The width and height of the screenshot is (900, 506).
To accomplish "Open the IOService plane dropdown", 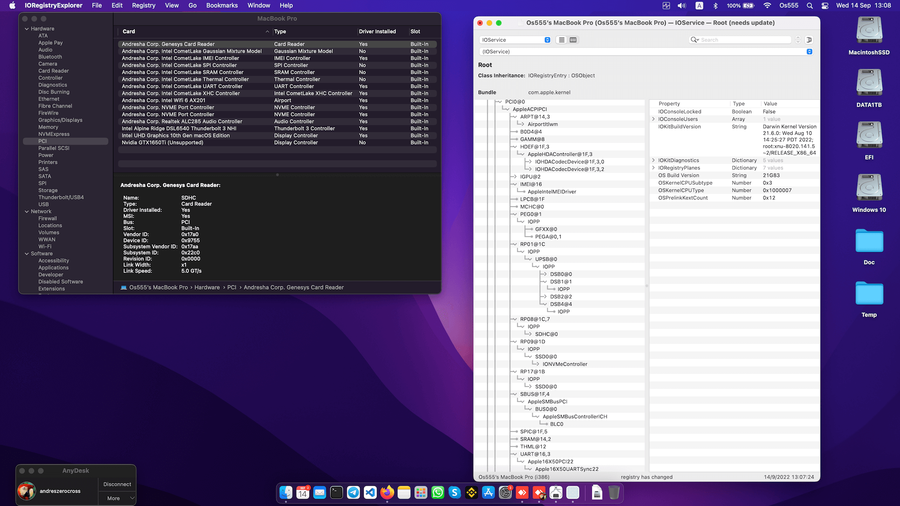I will click(x=516, y=40).
